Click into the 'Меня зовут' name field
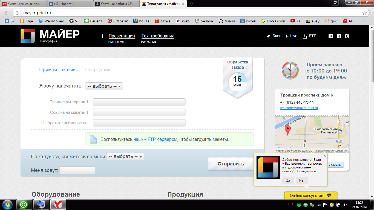374x210 pixels. point(77,170)
